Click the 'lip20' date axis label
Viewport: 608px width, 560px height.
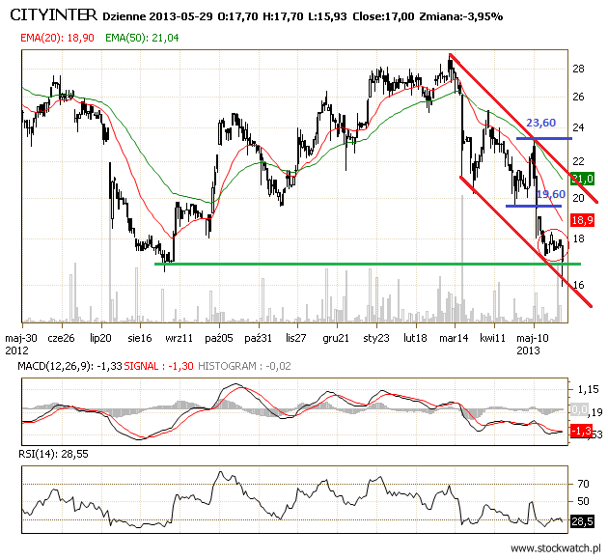pyautogui.click(x=100, y=338)
